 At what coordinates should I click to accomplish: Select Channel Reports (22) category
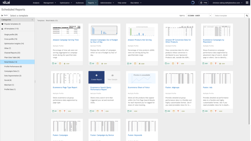12,53
